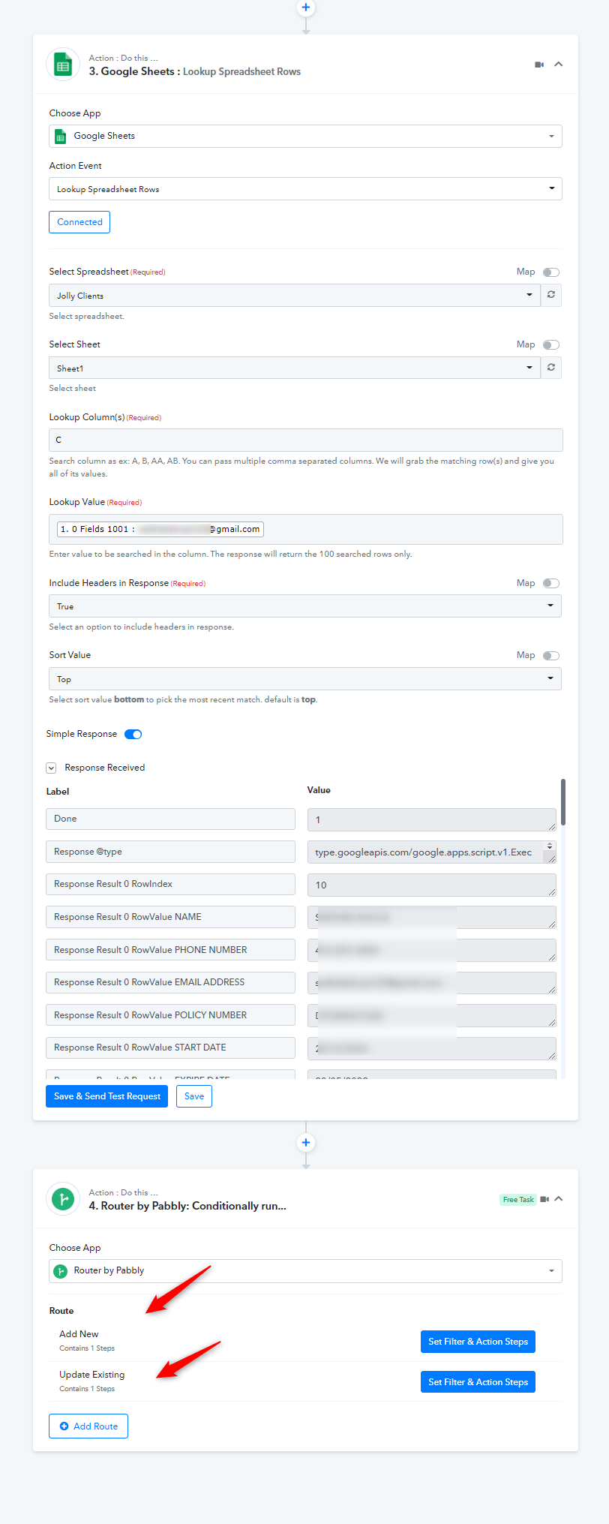Tick the Response Received checkbox

(x=51, y=768)
